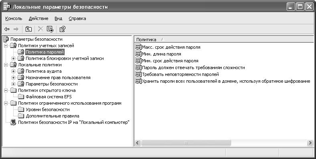Click the Forward arrow toolbar icon

tap(16, 29)
